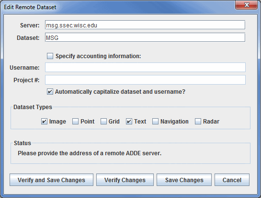Viewport: 261px width, 198px height.
Task: Click the Dataset name input field
Action: tap(145, 37)
